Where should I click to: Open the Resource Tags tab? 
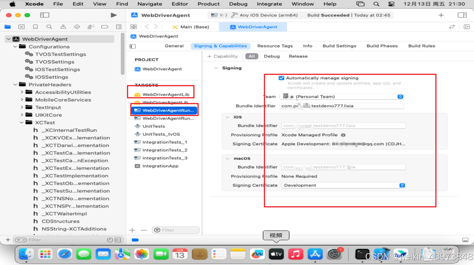(275, 46)
